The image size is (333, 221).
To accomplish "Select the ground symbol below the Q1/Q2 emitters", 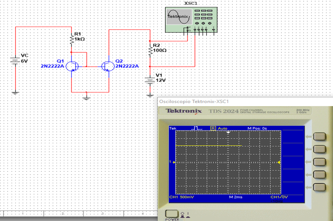I will click(x=86, y=98).
